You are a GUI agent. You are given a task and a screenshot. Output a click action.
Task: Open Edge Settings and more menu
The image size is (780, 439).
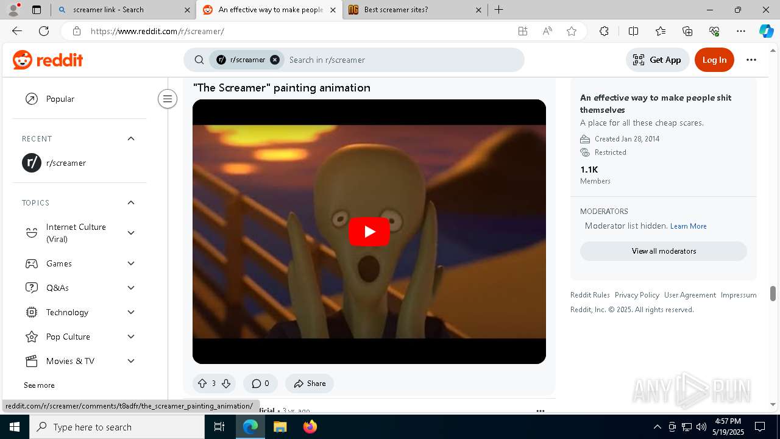741,31
